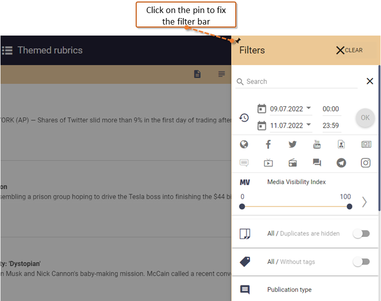Filter by newspaper press icon
This screenshot has height=301, width=381.
click(x=366, y=144)
